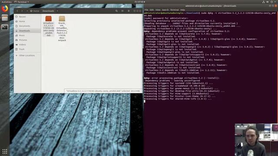The image size is (278, 156).
Task: Click the search icon in Files
Action: tap(116, 11)
